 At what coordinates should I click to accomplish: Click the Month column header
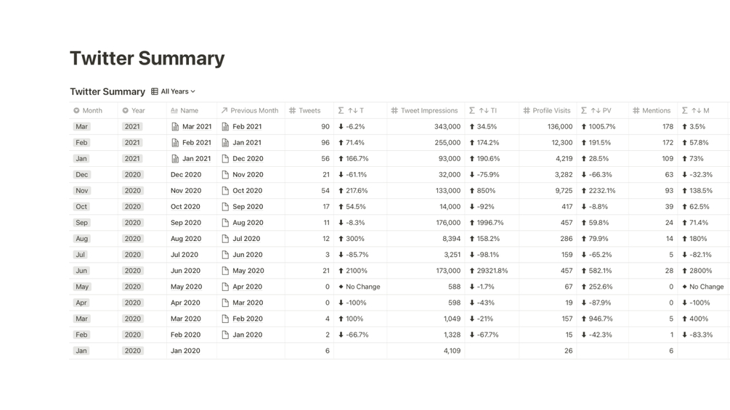coord(92,110)
